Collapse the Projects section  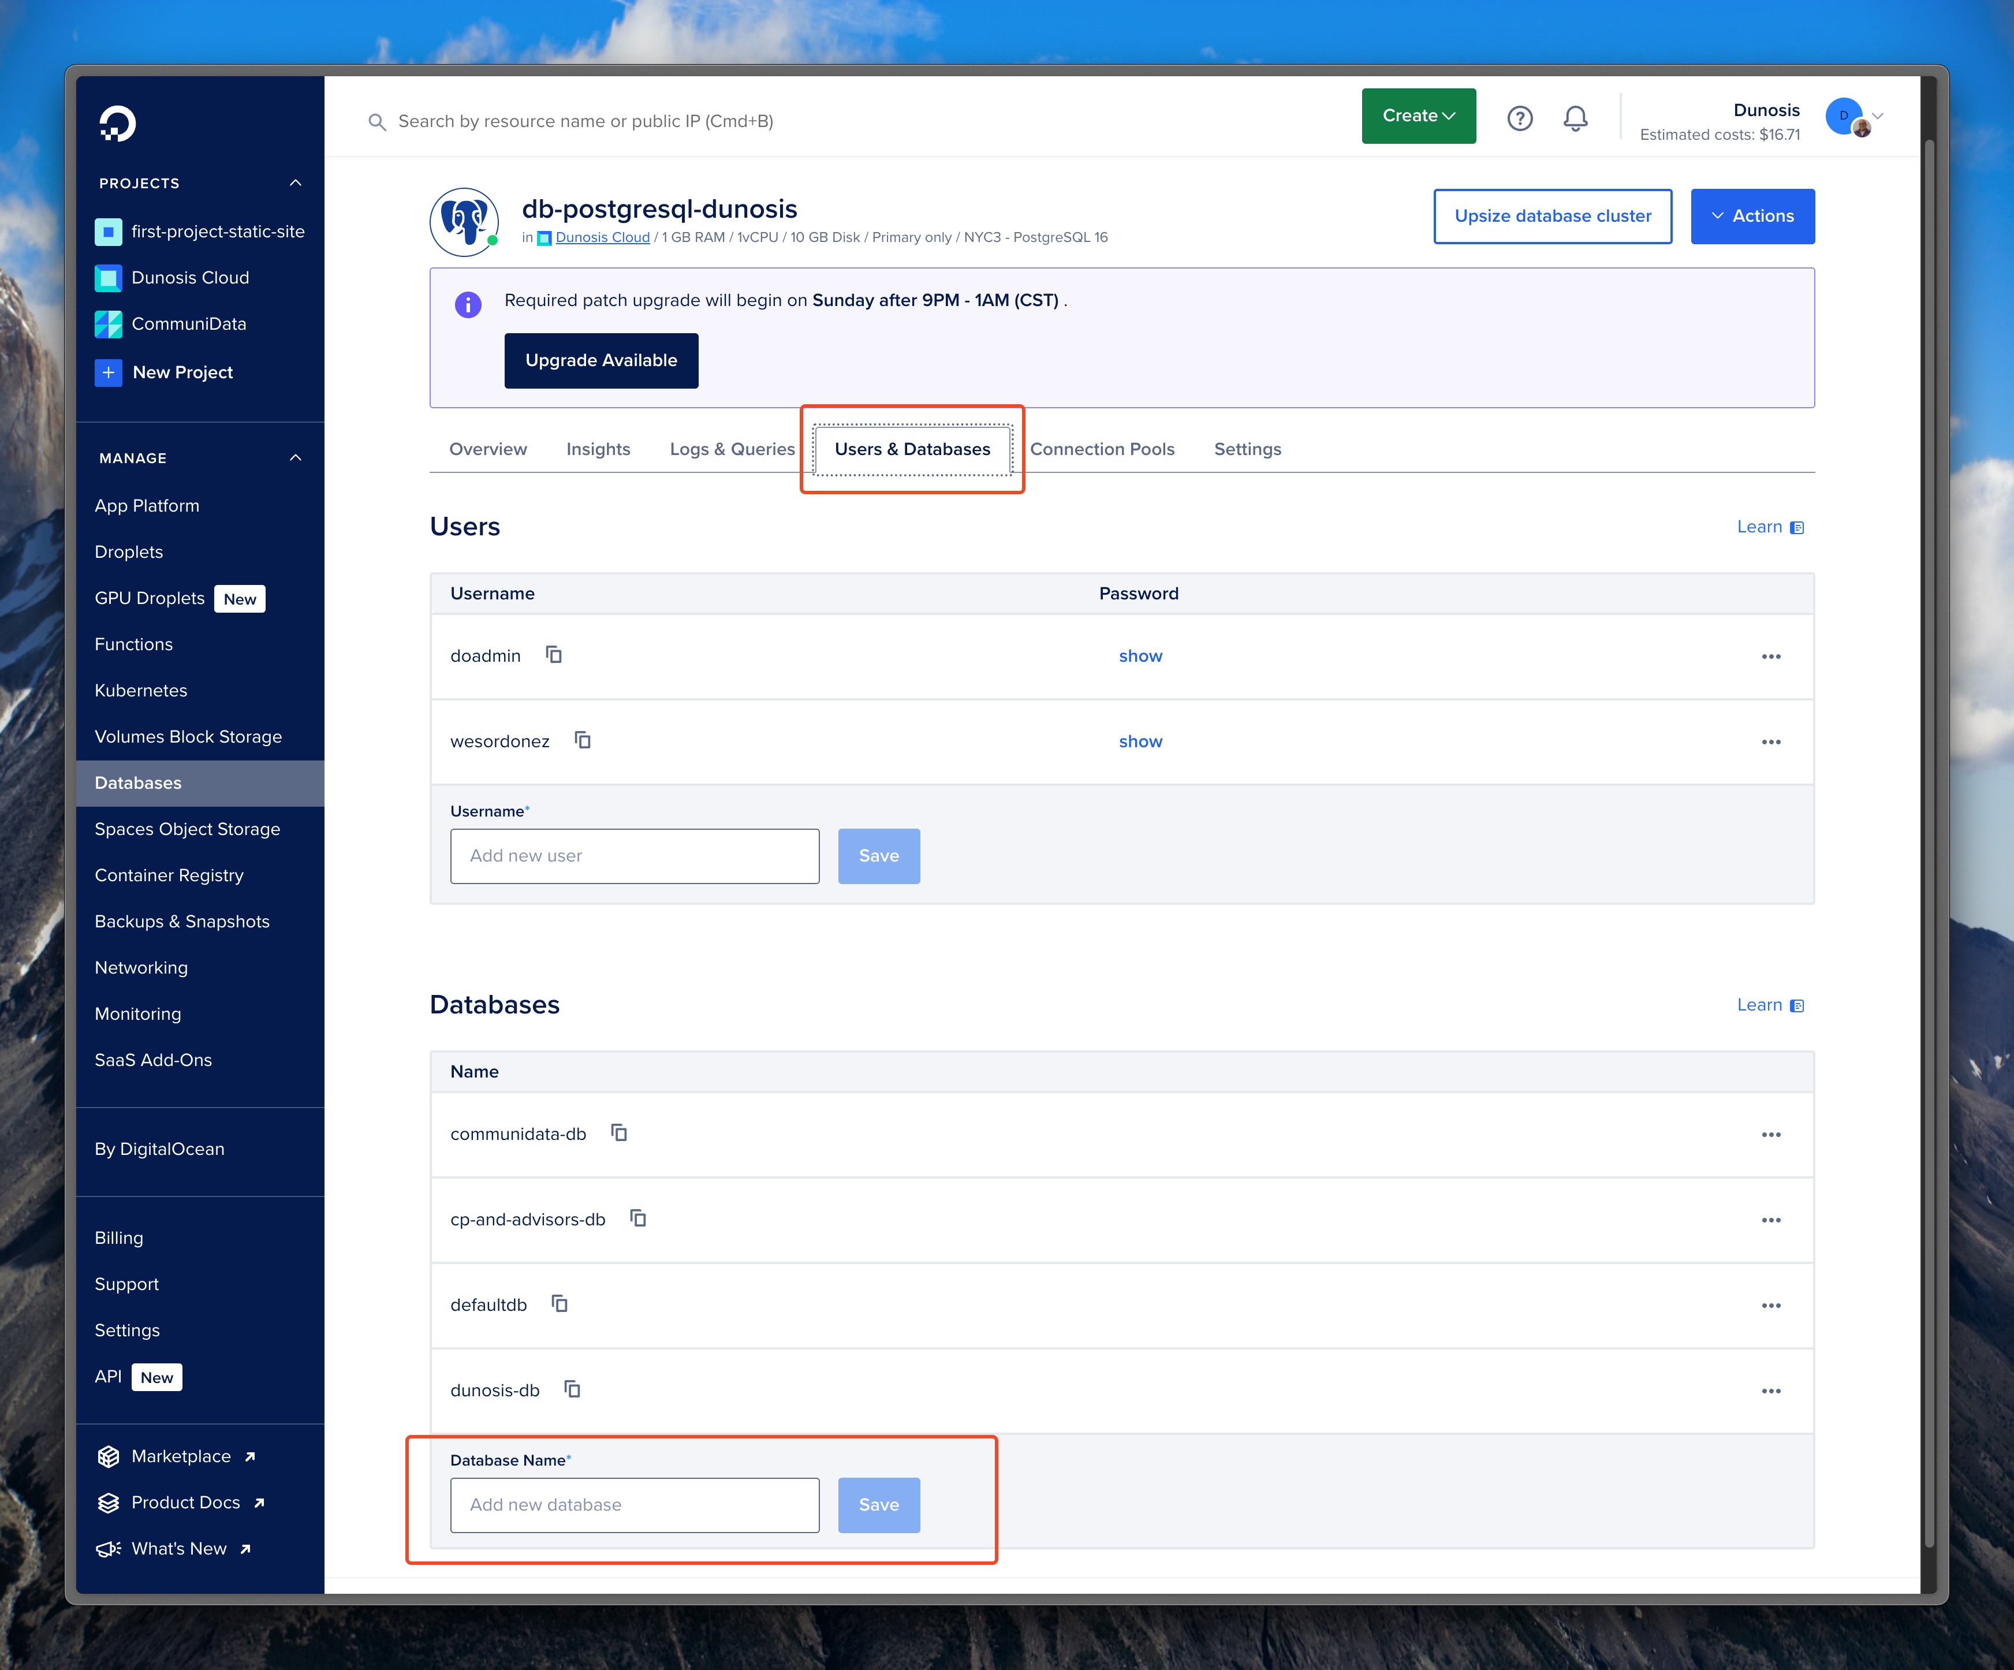[x=296, y=183]
